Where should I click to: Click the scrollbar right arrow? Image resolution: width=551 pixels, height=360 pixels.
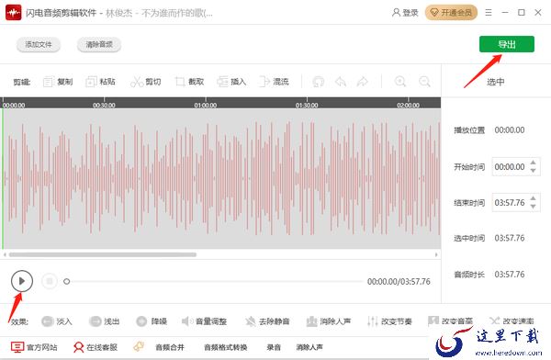coord(436,254)
